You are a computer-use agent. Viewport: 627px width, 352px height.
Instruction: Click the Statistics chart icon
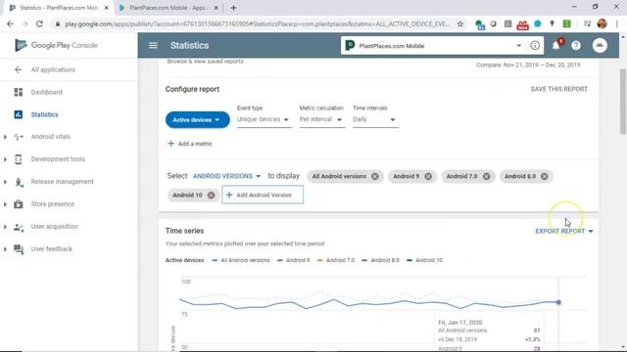(19, 114)
